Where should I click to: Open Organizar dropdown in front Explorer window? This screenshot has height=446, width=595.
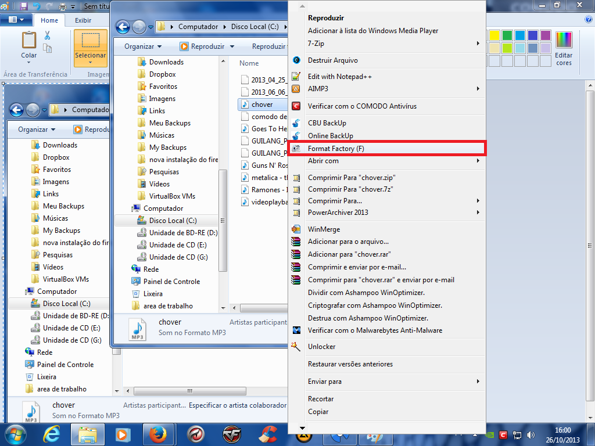[143, 46]
